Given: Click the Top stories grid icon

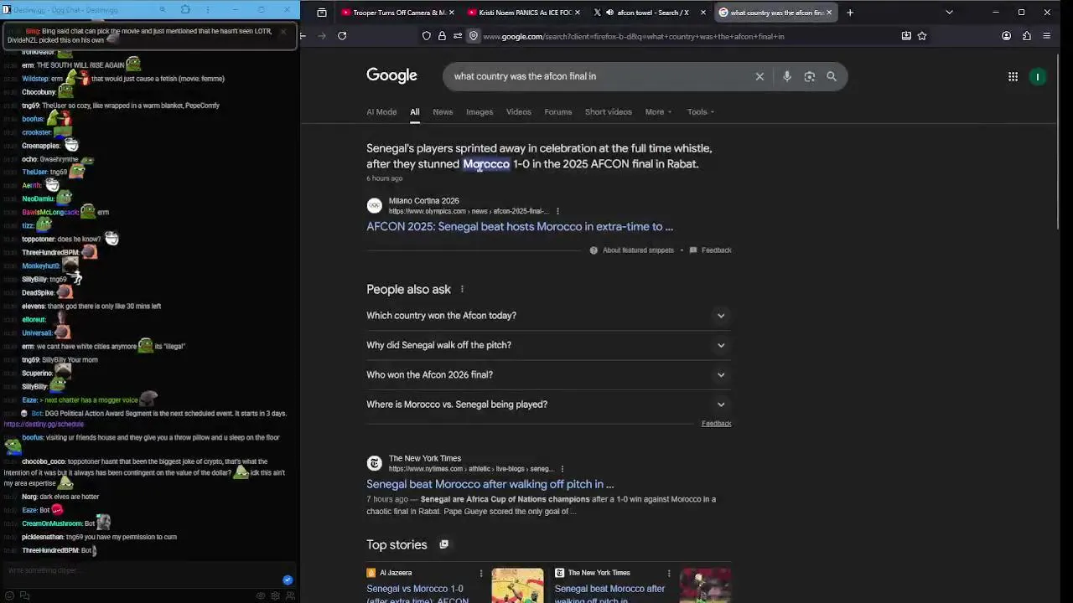Looking at the screenshot, I should tap(443, 544).
